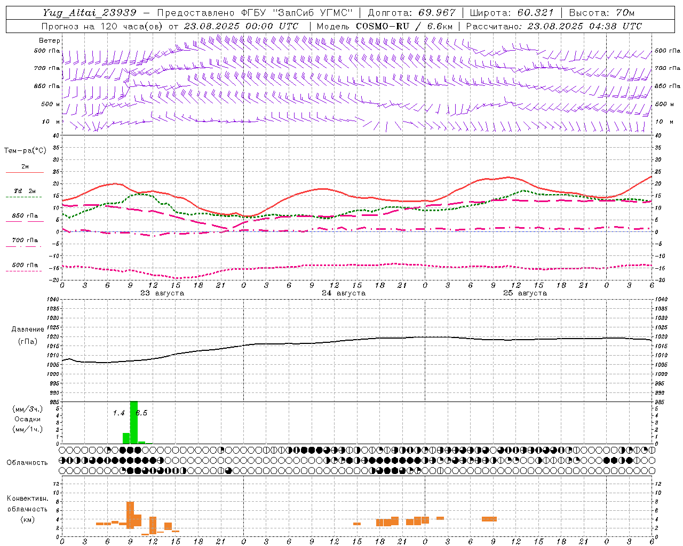Click the tallest orange convective cloud bar
Viewport: 683px width, 546px height.
tap(130, 515)
